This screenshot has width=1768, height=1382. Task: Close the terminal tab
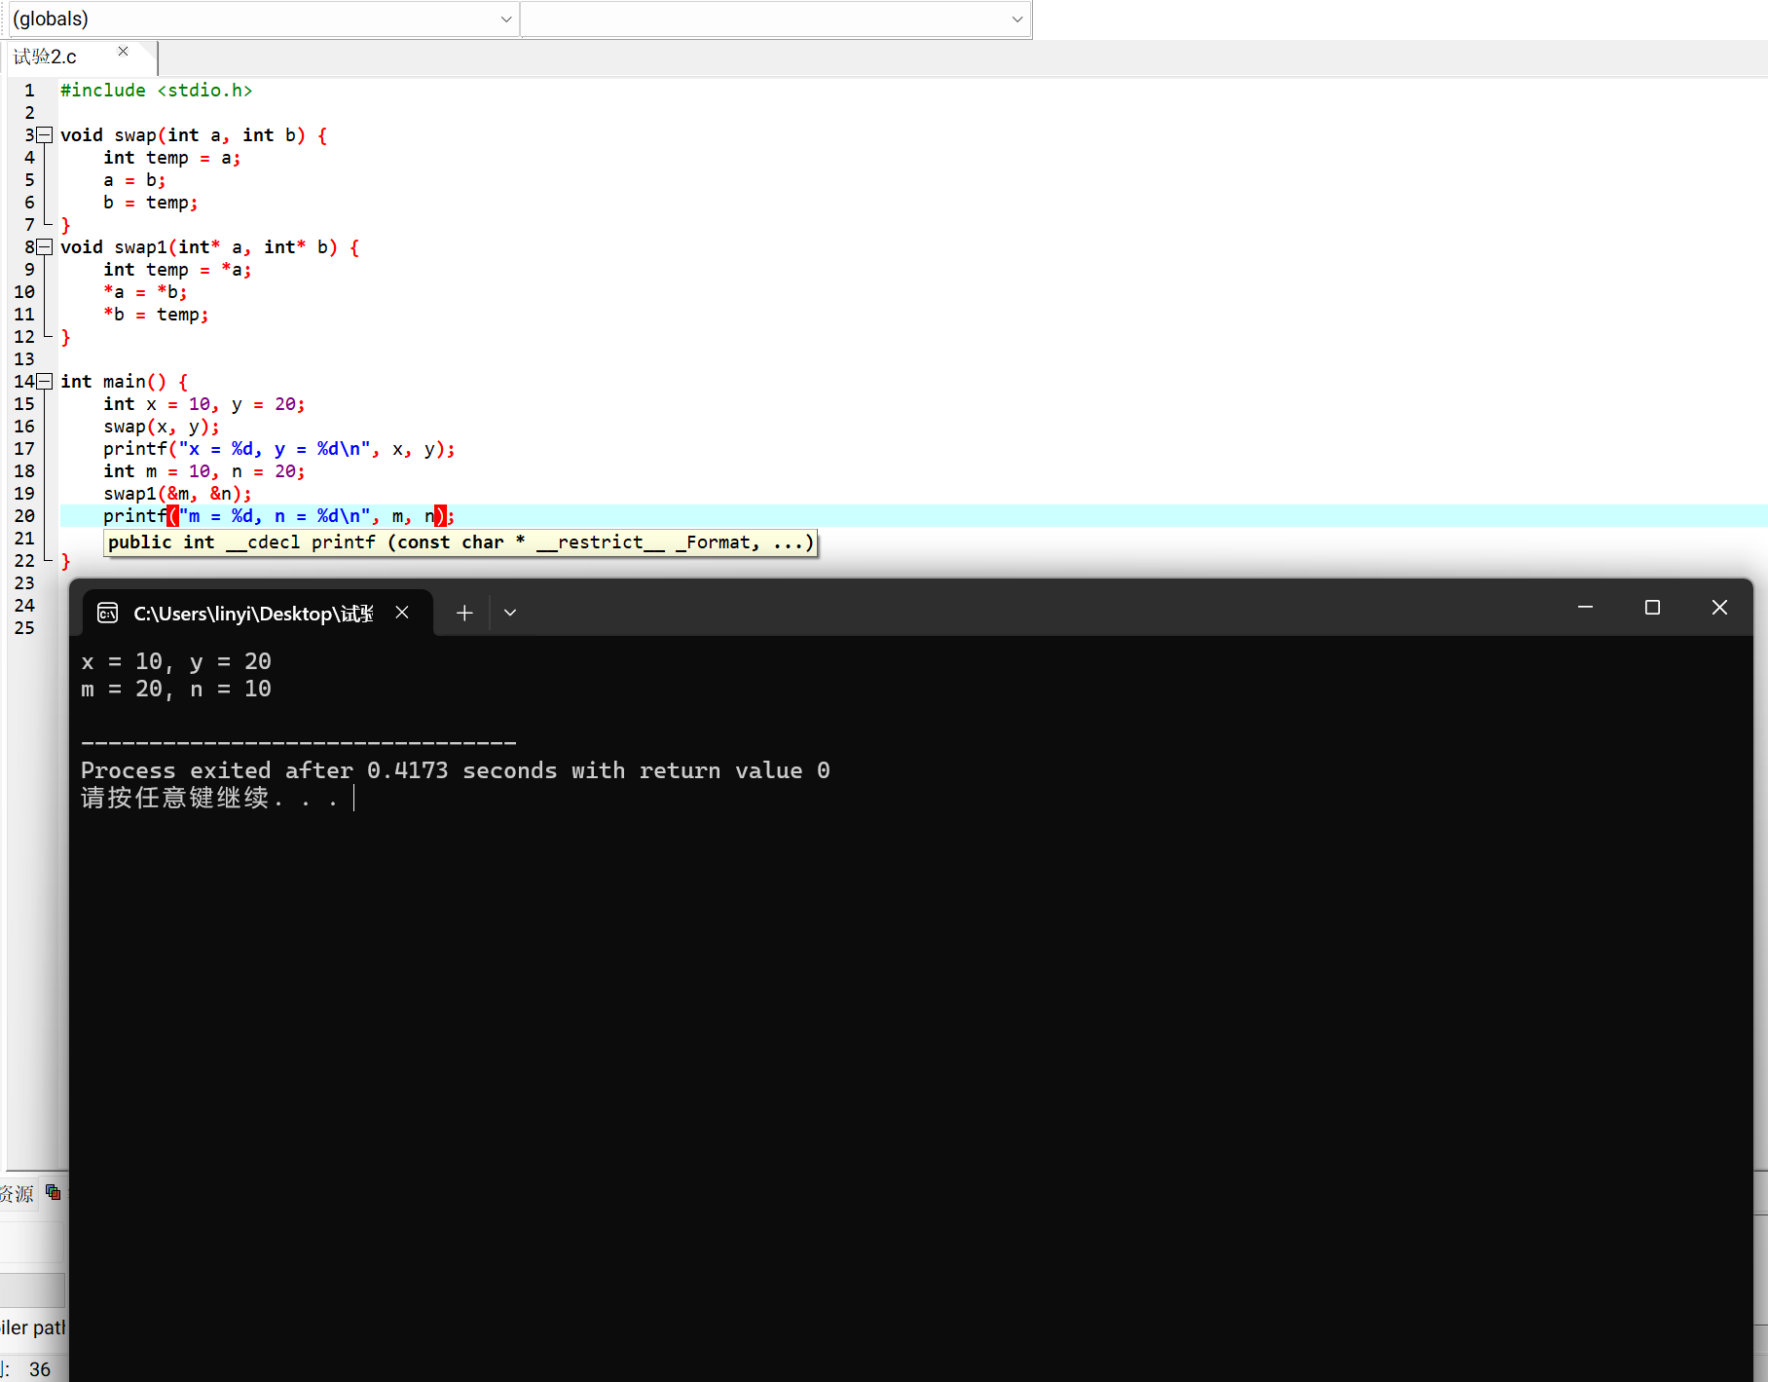coord(402,613)
